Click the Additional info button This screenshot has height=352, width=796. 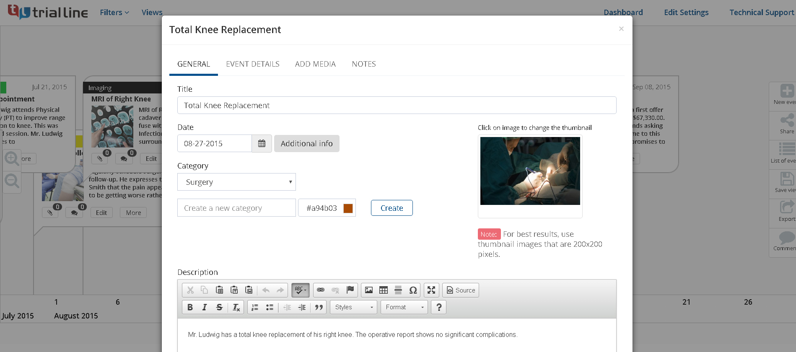(307, 143)
